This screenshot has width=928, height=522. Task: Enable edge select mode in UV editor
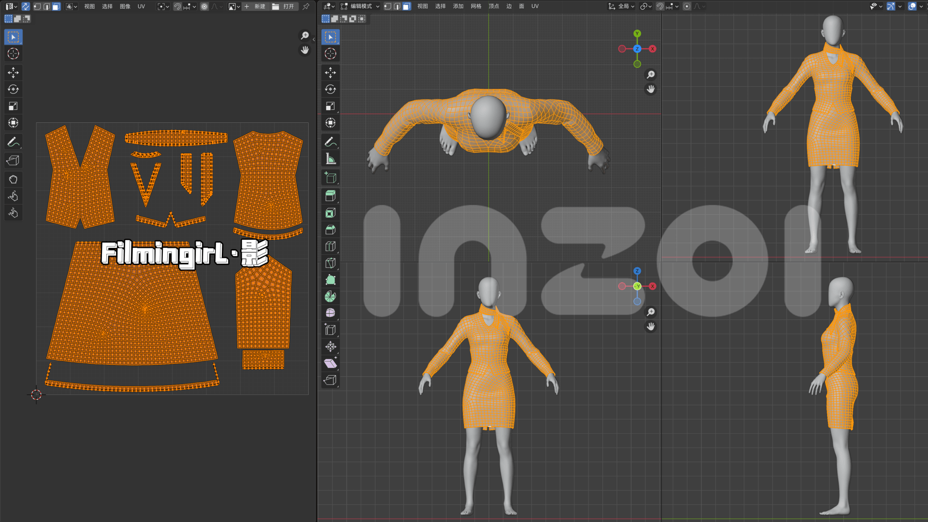pos(46,6)
